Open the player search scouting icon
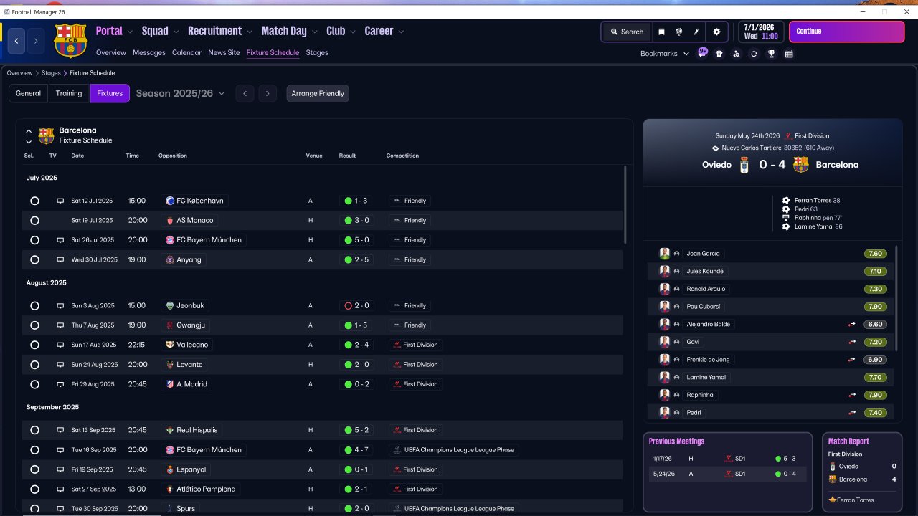The height and width of the screenshot is (516, 918). pyautogui.click(x=737, y=54)
